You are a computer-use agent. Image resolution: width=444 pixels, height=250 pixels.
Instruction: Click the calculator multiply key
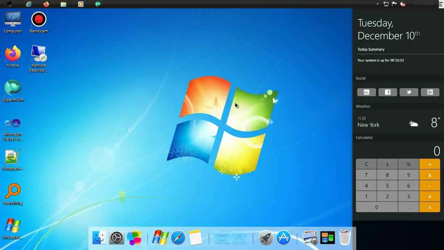430,175
